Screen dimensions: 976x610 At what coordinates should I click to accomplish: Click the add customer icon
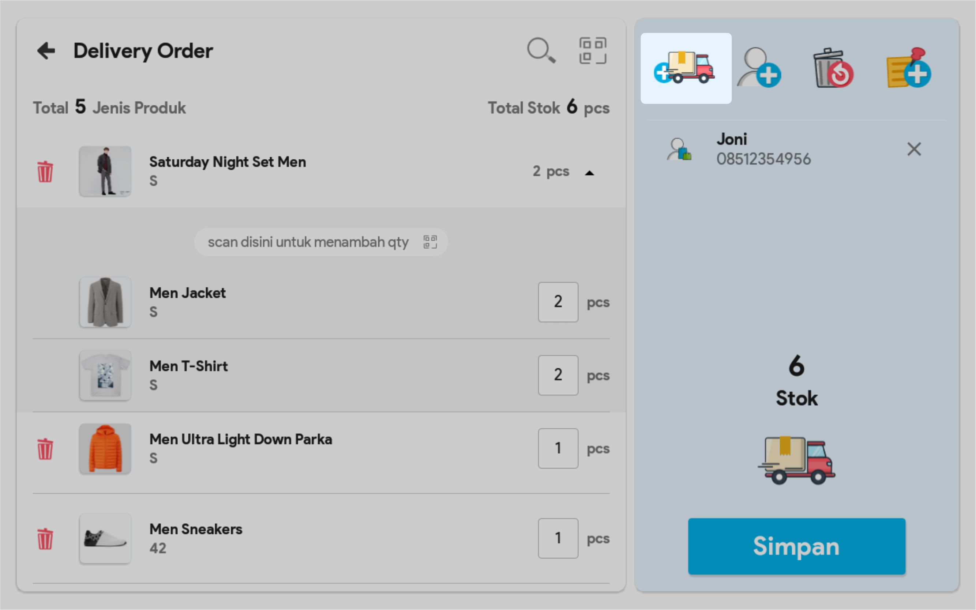(759, 69)
